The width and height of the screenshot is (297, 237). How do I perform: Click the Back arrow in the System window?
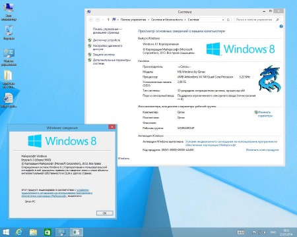coord(90,20)
